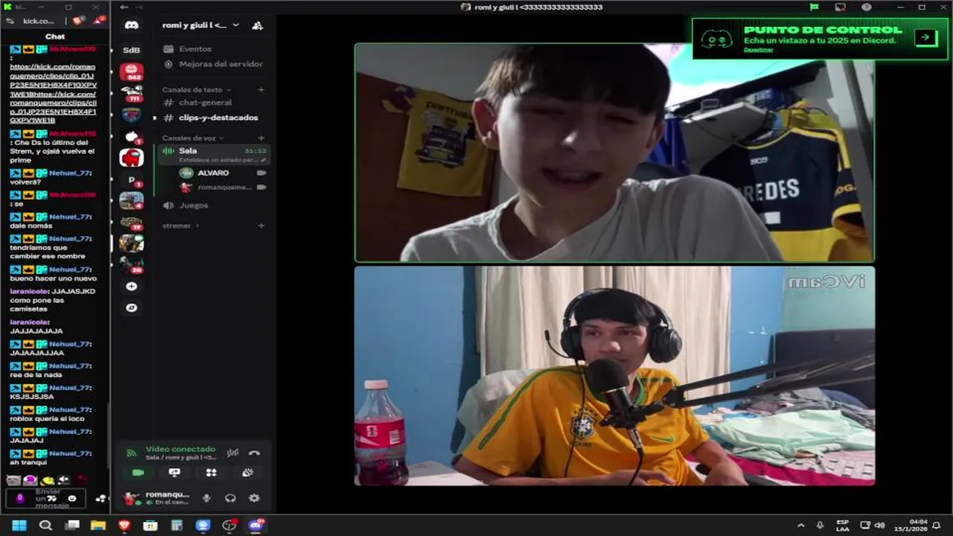
Task: Open the Windows Start menu
Action: [x=19, y=526]
